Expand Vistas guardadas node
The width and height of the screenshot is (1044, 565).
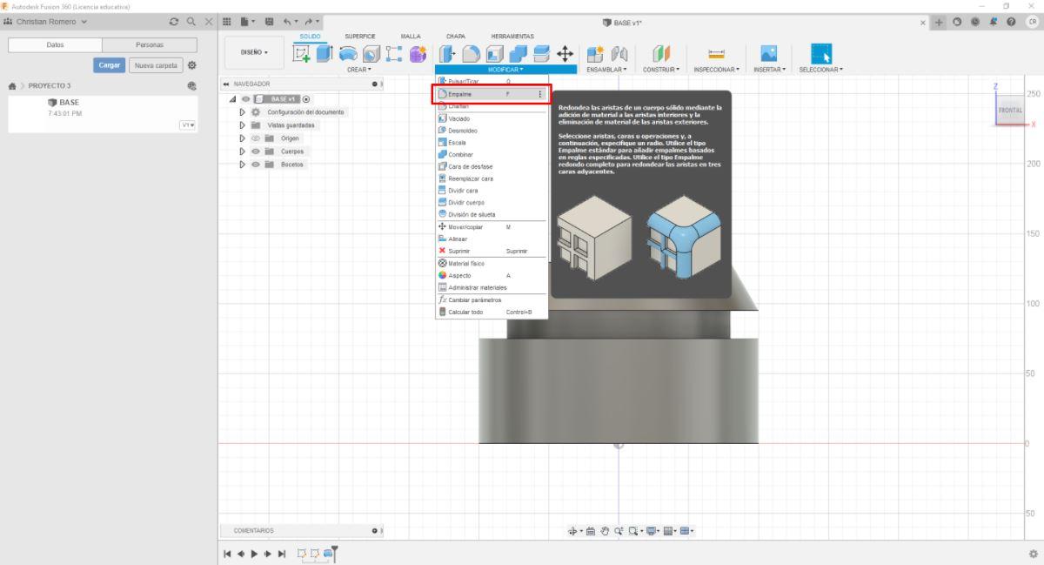tap(243, 125)
